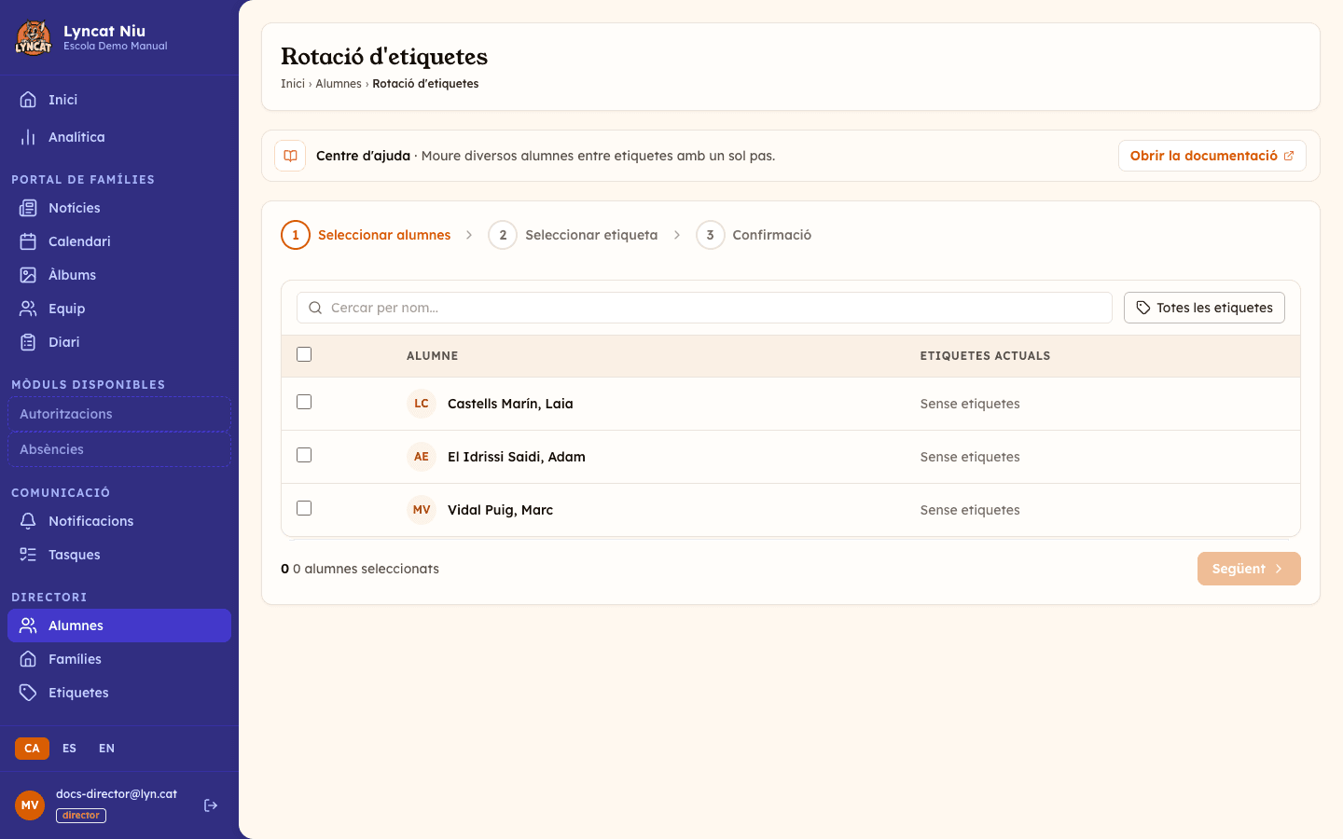Check the box for Castells Marín, Laia
The width and height of the screenshot is (1343, 839).
pyautogui.click(x=304, y=402)
